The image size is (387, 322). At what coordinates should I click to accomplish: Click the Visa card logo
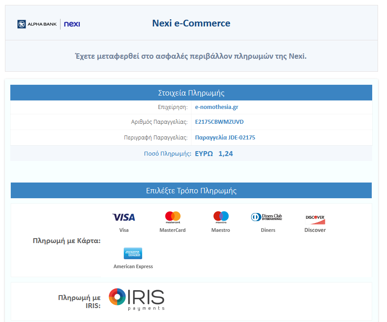[124, 218]
